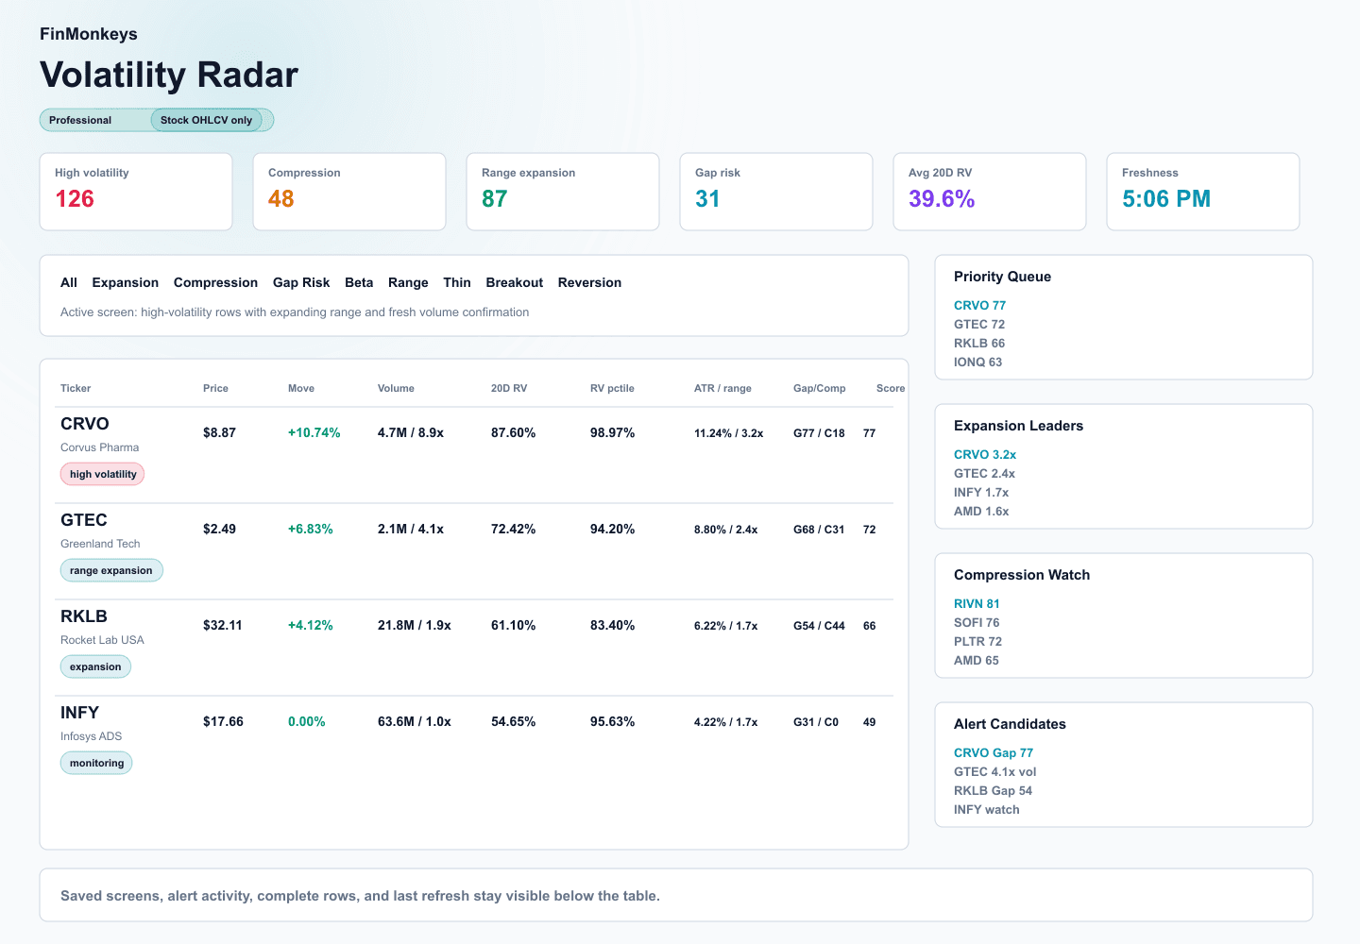Screen dimensions: 1360x944
Task: Click the Freshness 5:06 PM card
Action: pos(1203,192)
